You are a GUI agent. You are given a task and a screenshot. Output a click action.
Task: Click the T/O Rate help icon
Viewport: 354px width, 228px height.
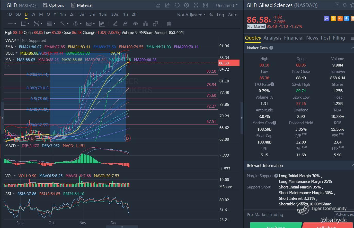pos(272,84)
